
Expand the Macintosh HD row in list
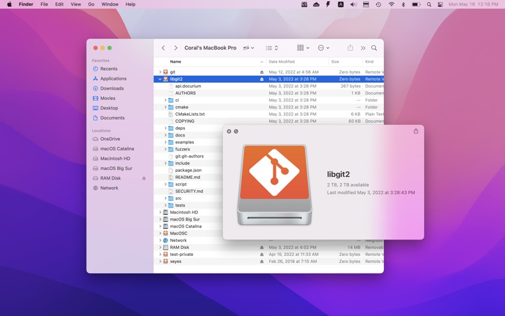(x=160, y=212)
